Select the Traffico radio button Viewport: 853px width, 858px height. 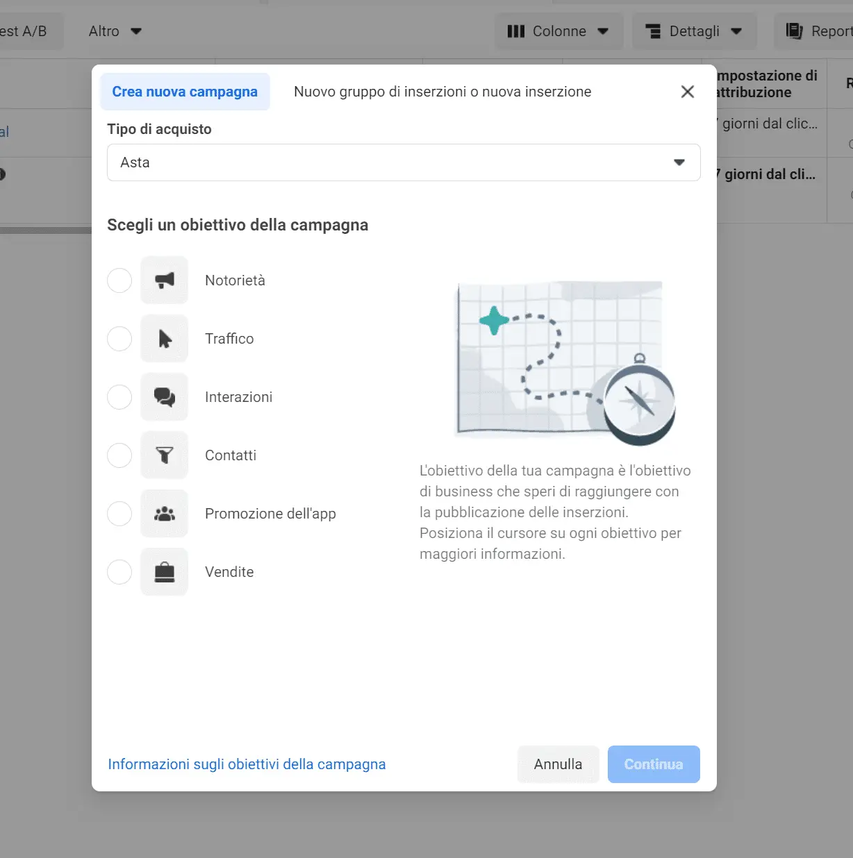(x=119, y=339)
